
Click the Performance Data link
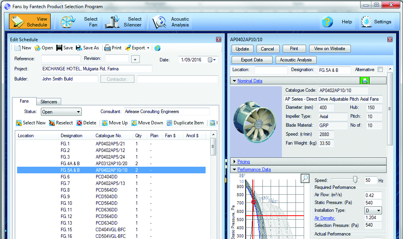[x=254, y=169]
